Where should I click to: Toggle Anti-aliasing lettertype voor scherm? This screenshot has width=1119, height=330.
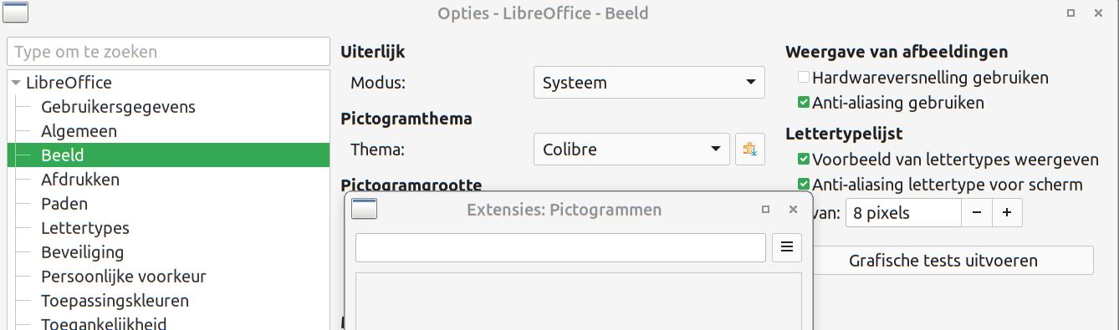tap(804, 184)
